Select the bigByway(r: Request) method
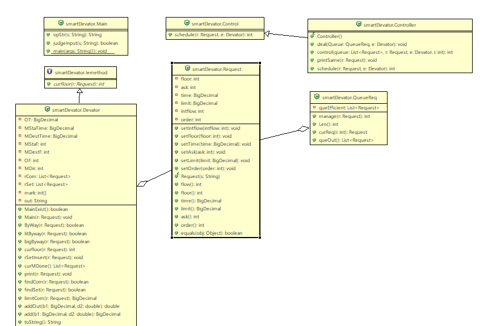 pyautogui.click(x=57, y=242)
